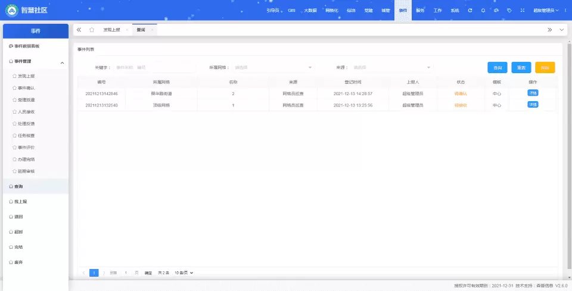
Task: Select 废弃 in the sidebar
Action: click(35, 262)
